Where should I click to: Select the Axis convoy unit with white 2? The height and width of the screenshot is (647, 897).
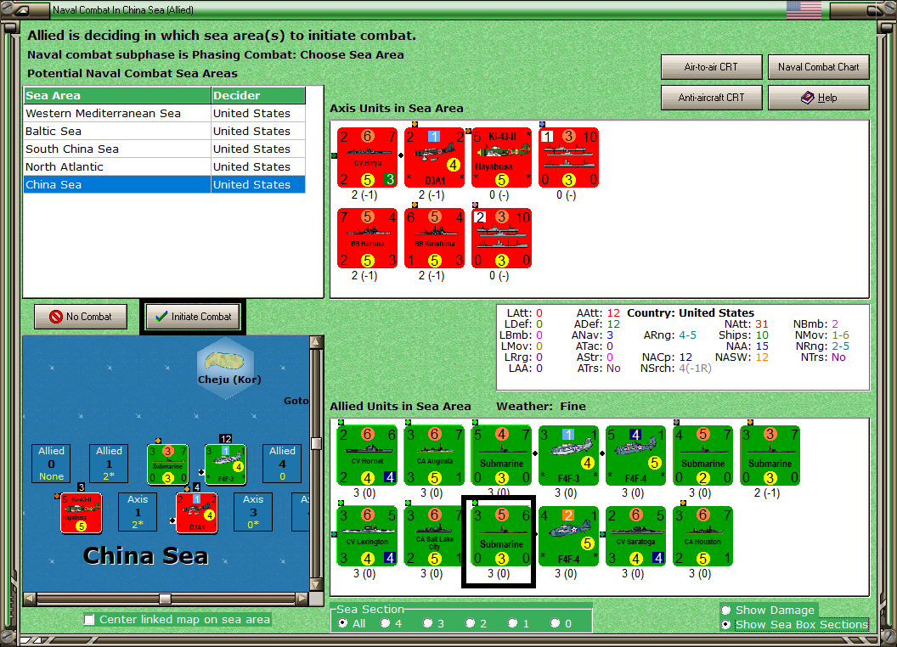click(502, 238)
